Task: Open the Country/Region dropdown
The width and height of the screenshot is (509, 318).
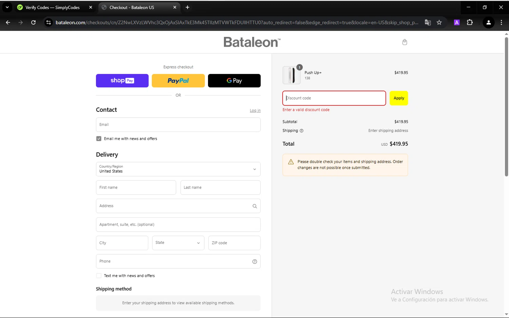Action: coord(178,169)
